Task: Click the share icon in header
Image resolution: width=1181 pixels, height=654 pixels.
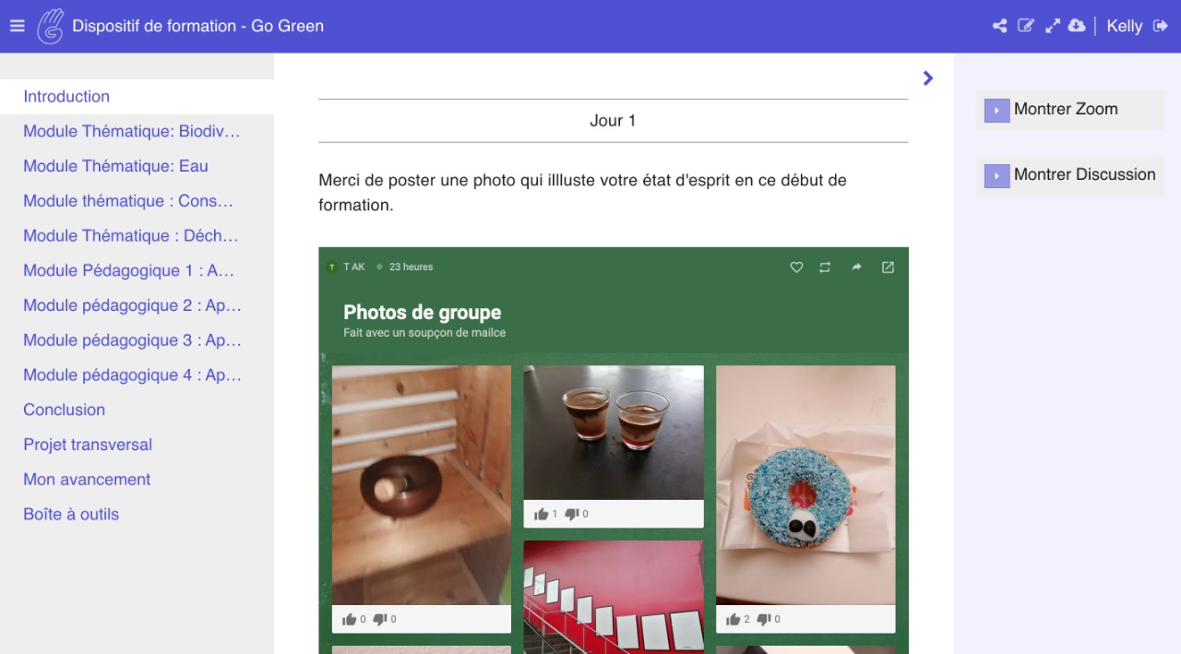Action: [999, 26]
